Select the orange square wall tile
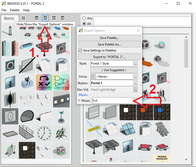Image resolution: width=196 pixels, height=167 pixels. 145,112
